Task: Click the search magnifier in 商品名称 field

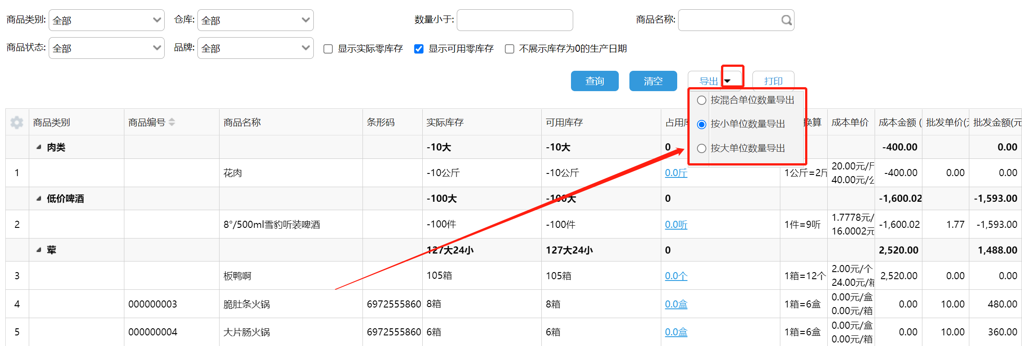Action: tap(786, 20)
